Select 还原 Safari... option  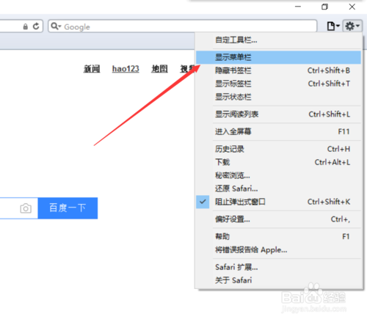[278, 189]
